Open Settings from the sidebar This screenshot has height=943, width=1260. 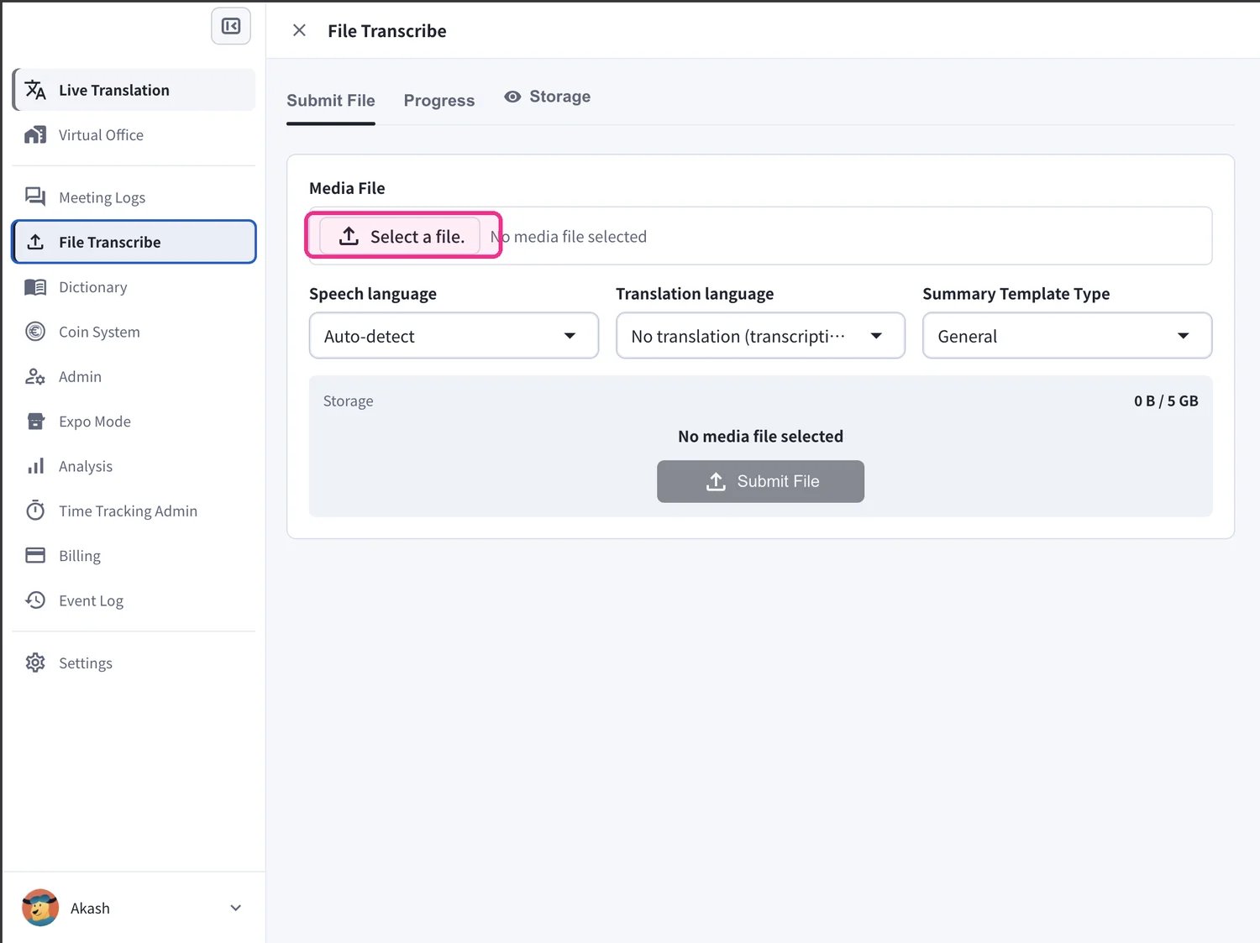(134, 663)
